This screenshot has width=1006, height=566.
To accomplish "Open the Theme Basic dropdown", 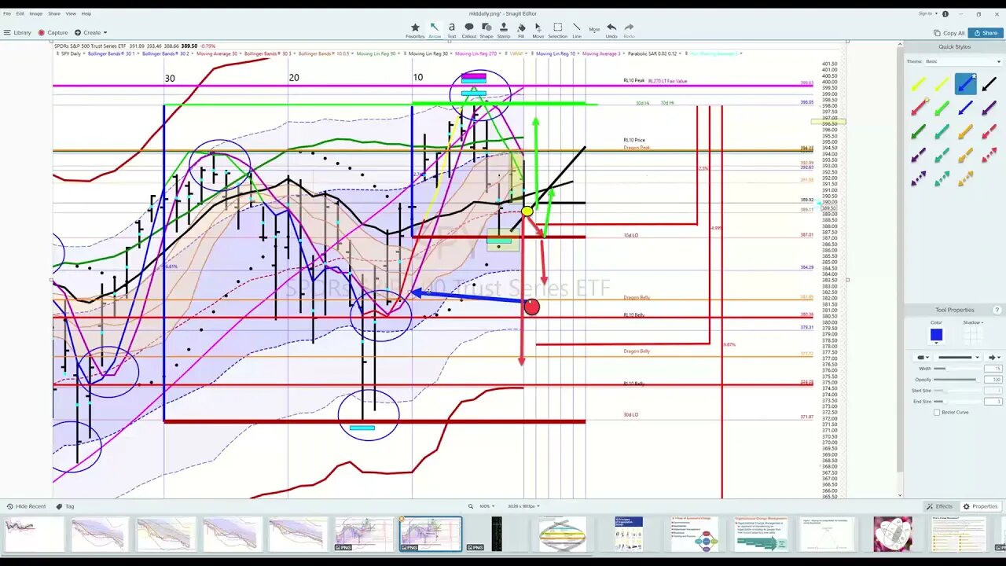I will click(964, 61).
